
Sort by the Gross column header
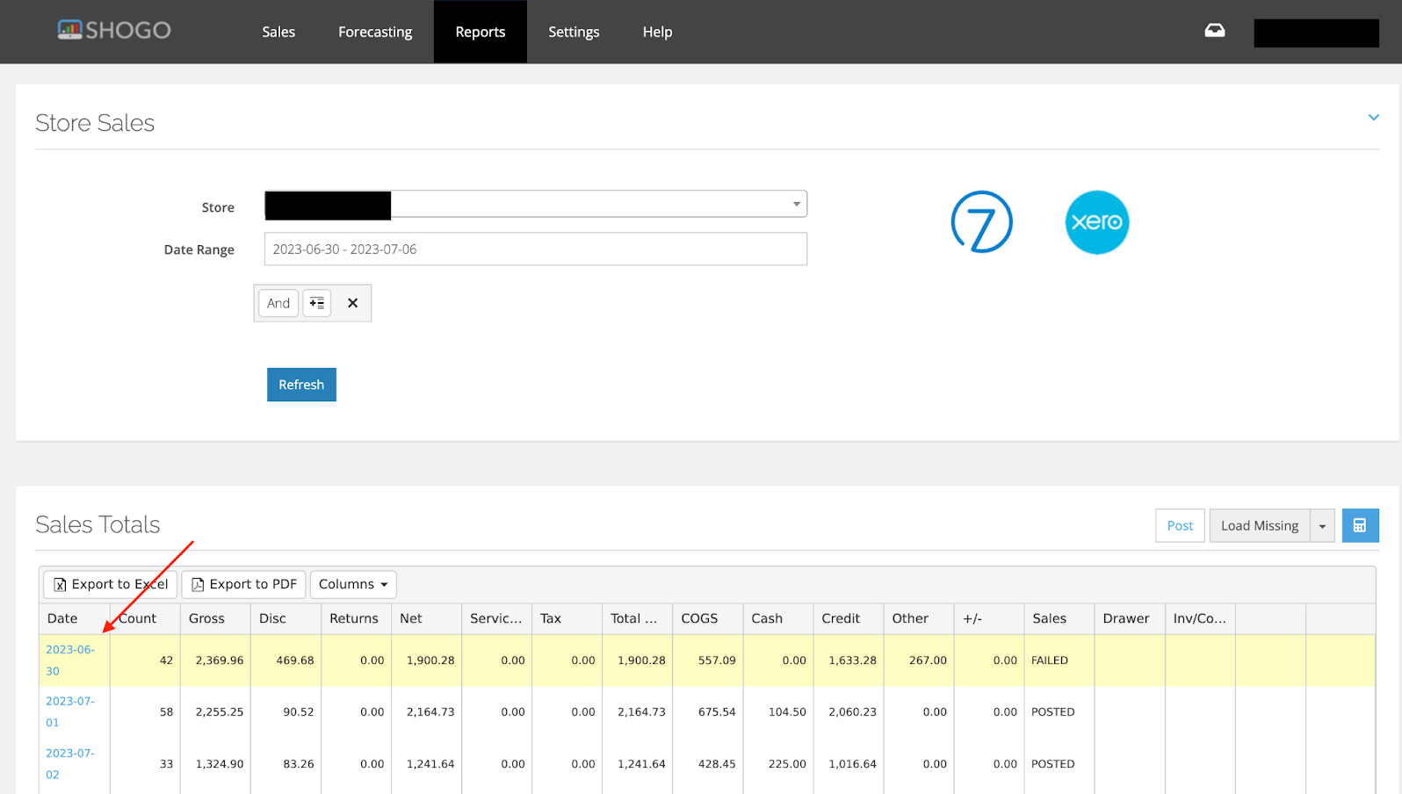point(215,618)
